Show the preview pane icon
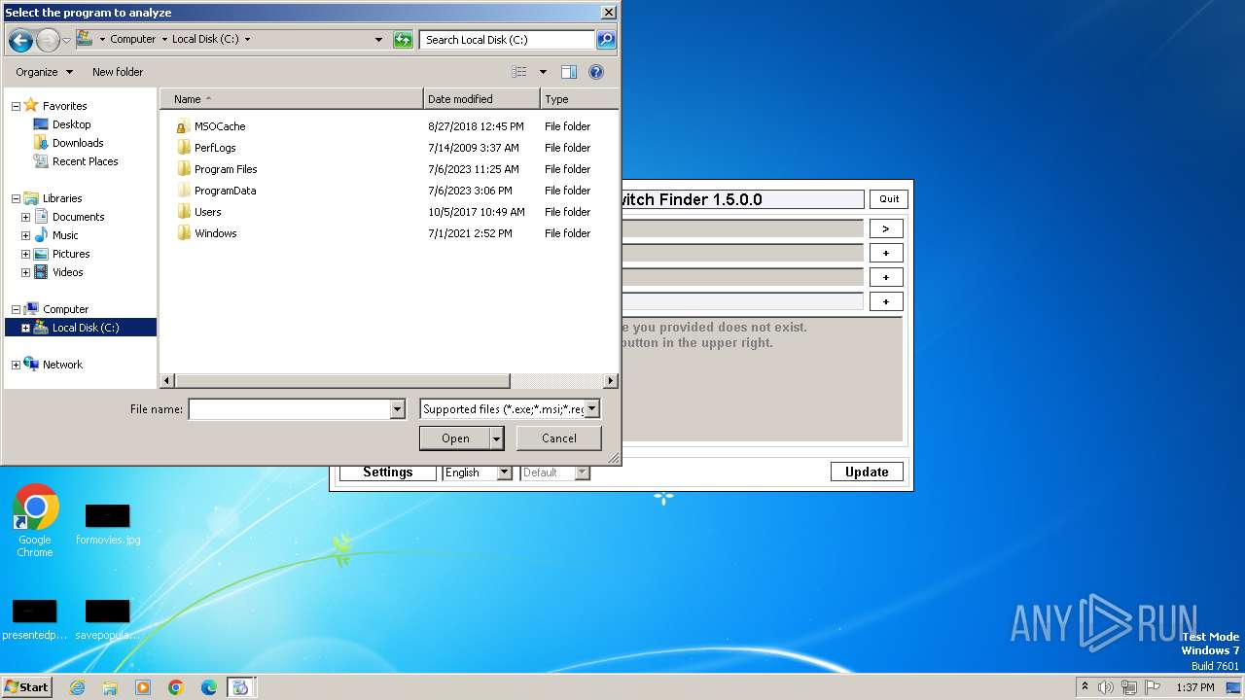Viewport: 1245px width, 700px height. (x=569, y=72)
